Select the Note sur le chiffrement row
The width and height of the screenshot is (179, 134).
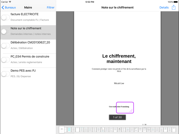(x=28, y=32)
